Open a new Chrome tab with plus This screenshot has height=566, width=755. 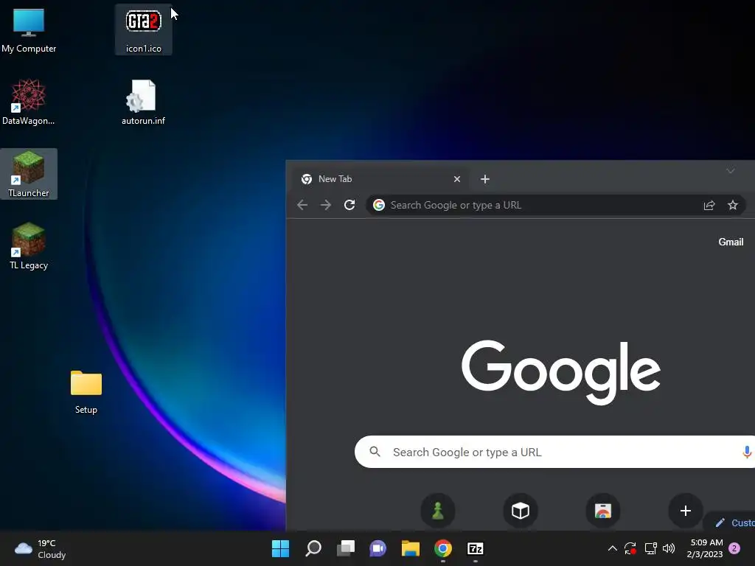[x=485, y=179]
